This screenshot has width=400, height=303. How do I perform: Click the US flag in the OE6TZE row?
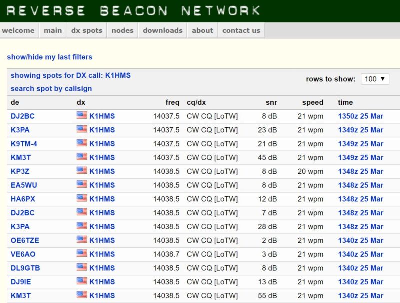pyautogui.click(x=82, y=239)
